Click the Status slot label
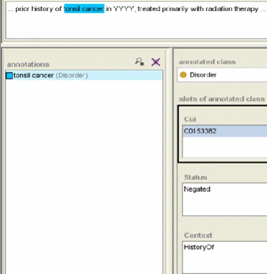The image size is (267, 274). (195, 177)
